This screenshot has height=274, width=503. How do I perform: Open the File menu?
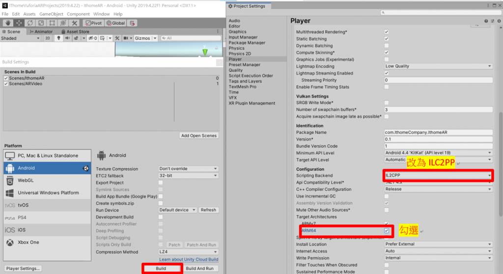(x=5, y=14)
